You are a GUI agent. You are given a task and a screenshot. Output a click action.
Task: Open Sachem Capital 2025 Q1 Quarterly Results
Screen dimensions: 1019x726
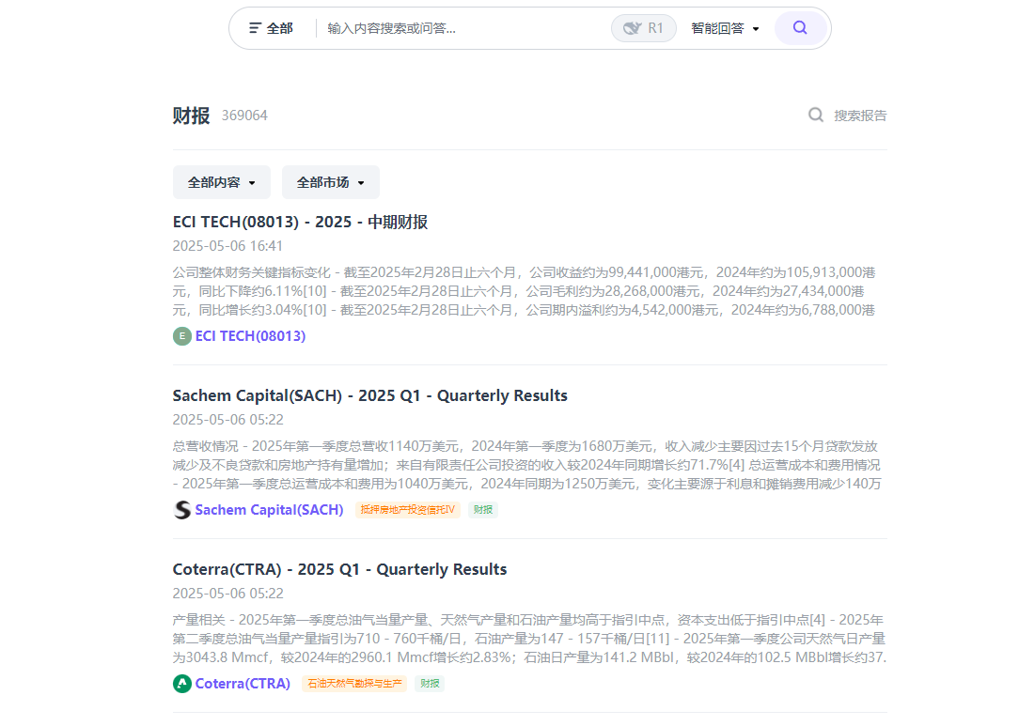tap(369, 395)
